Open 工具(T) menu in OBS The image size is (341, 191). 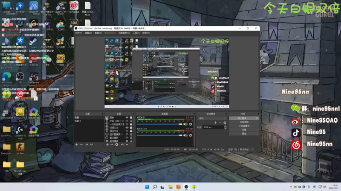pyautogui.click(x=136, y=33)
